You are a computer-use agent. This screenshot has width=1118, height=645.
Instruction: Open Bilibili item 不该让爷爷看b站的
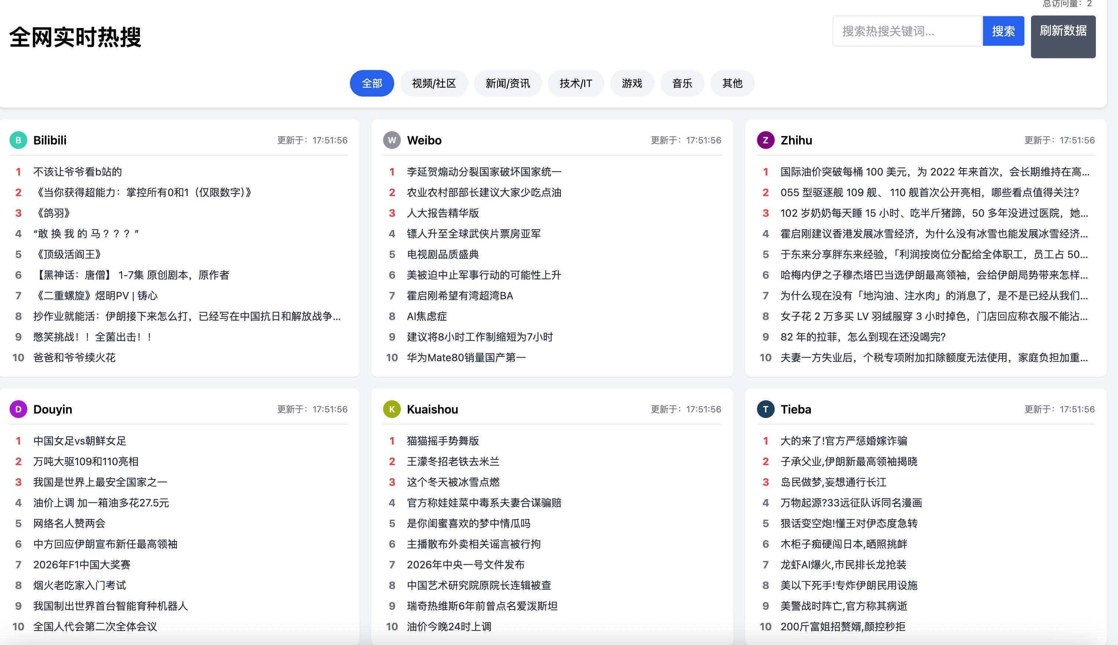pyautogui.click(x=77, y=171)
